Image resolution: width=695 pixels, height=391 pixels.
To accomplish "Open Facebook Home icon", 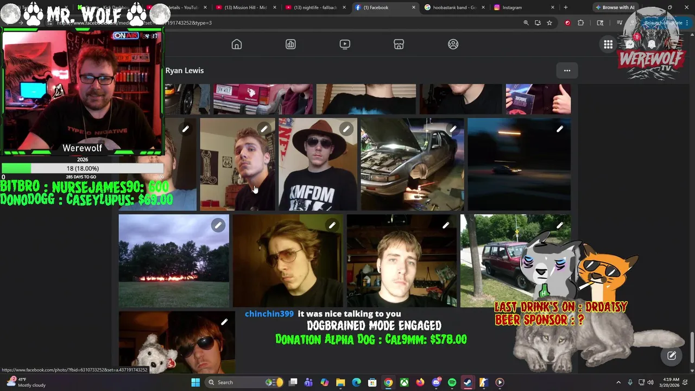I will 237,45.
